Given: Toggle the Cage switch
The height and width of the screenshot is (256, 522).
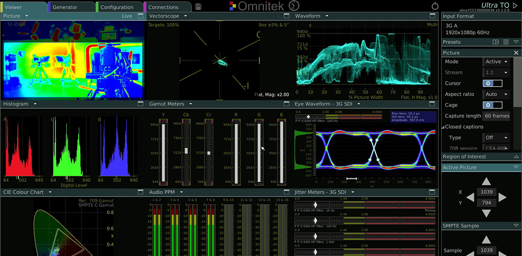Looking at the screenshot, I should click(492, 105).
